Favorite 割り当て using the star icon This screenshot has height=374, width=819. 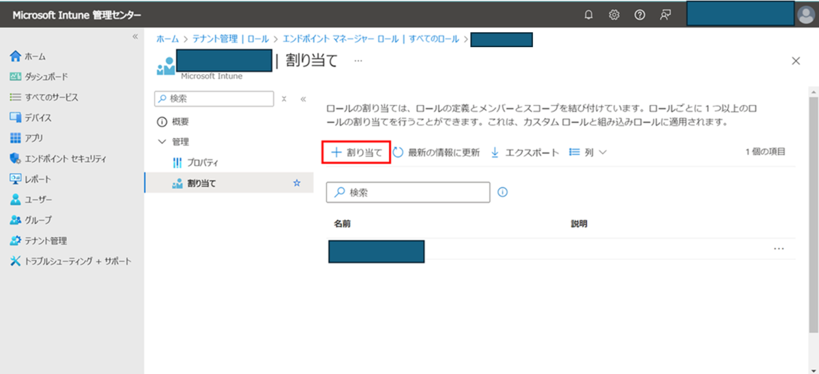tap(296, 183)
